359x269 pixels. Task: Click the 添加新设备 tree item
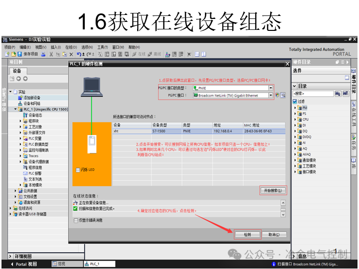click(32, 98)
